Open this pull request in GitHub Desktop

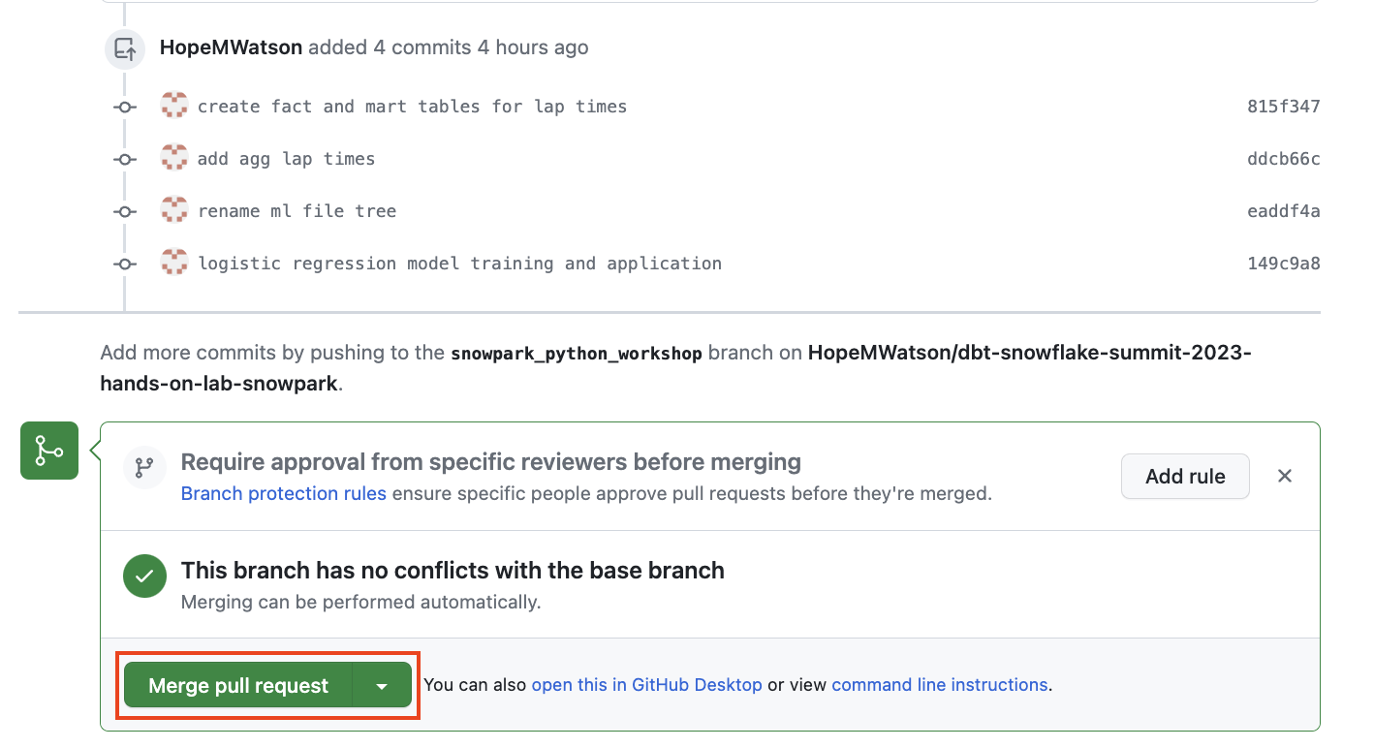645,684
